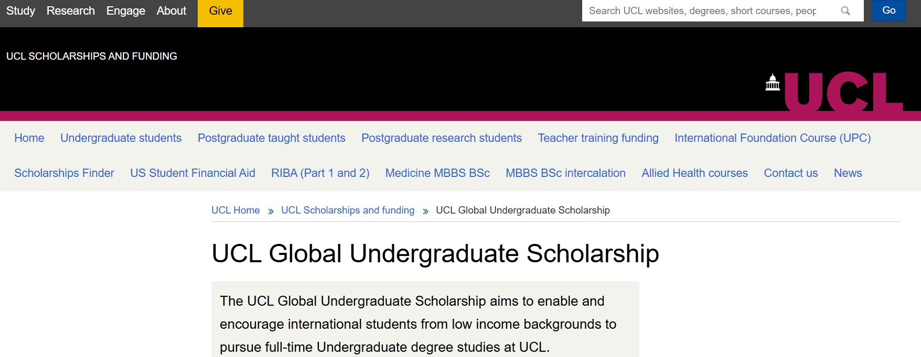Click the search magnifier icon
Viewport: 921px width, 357px height.
point(845,10)
